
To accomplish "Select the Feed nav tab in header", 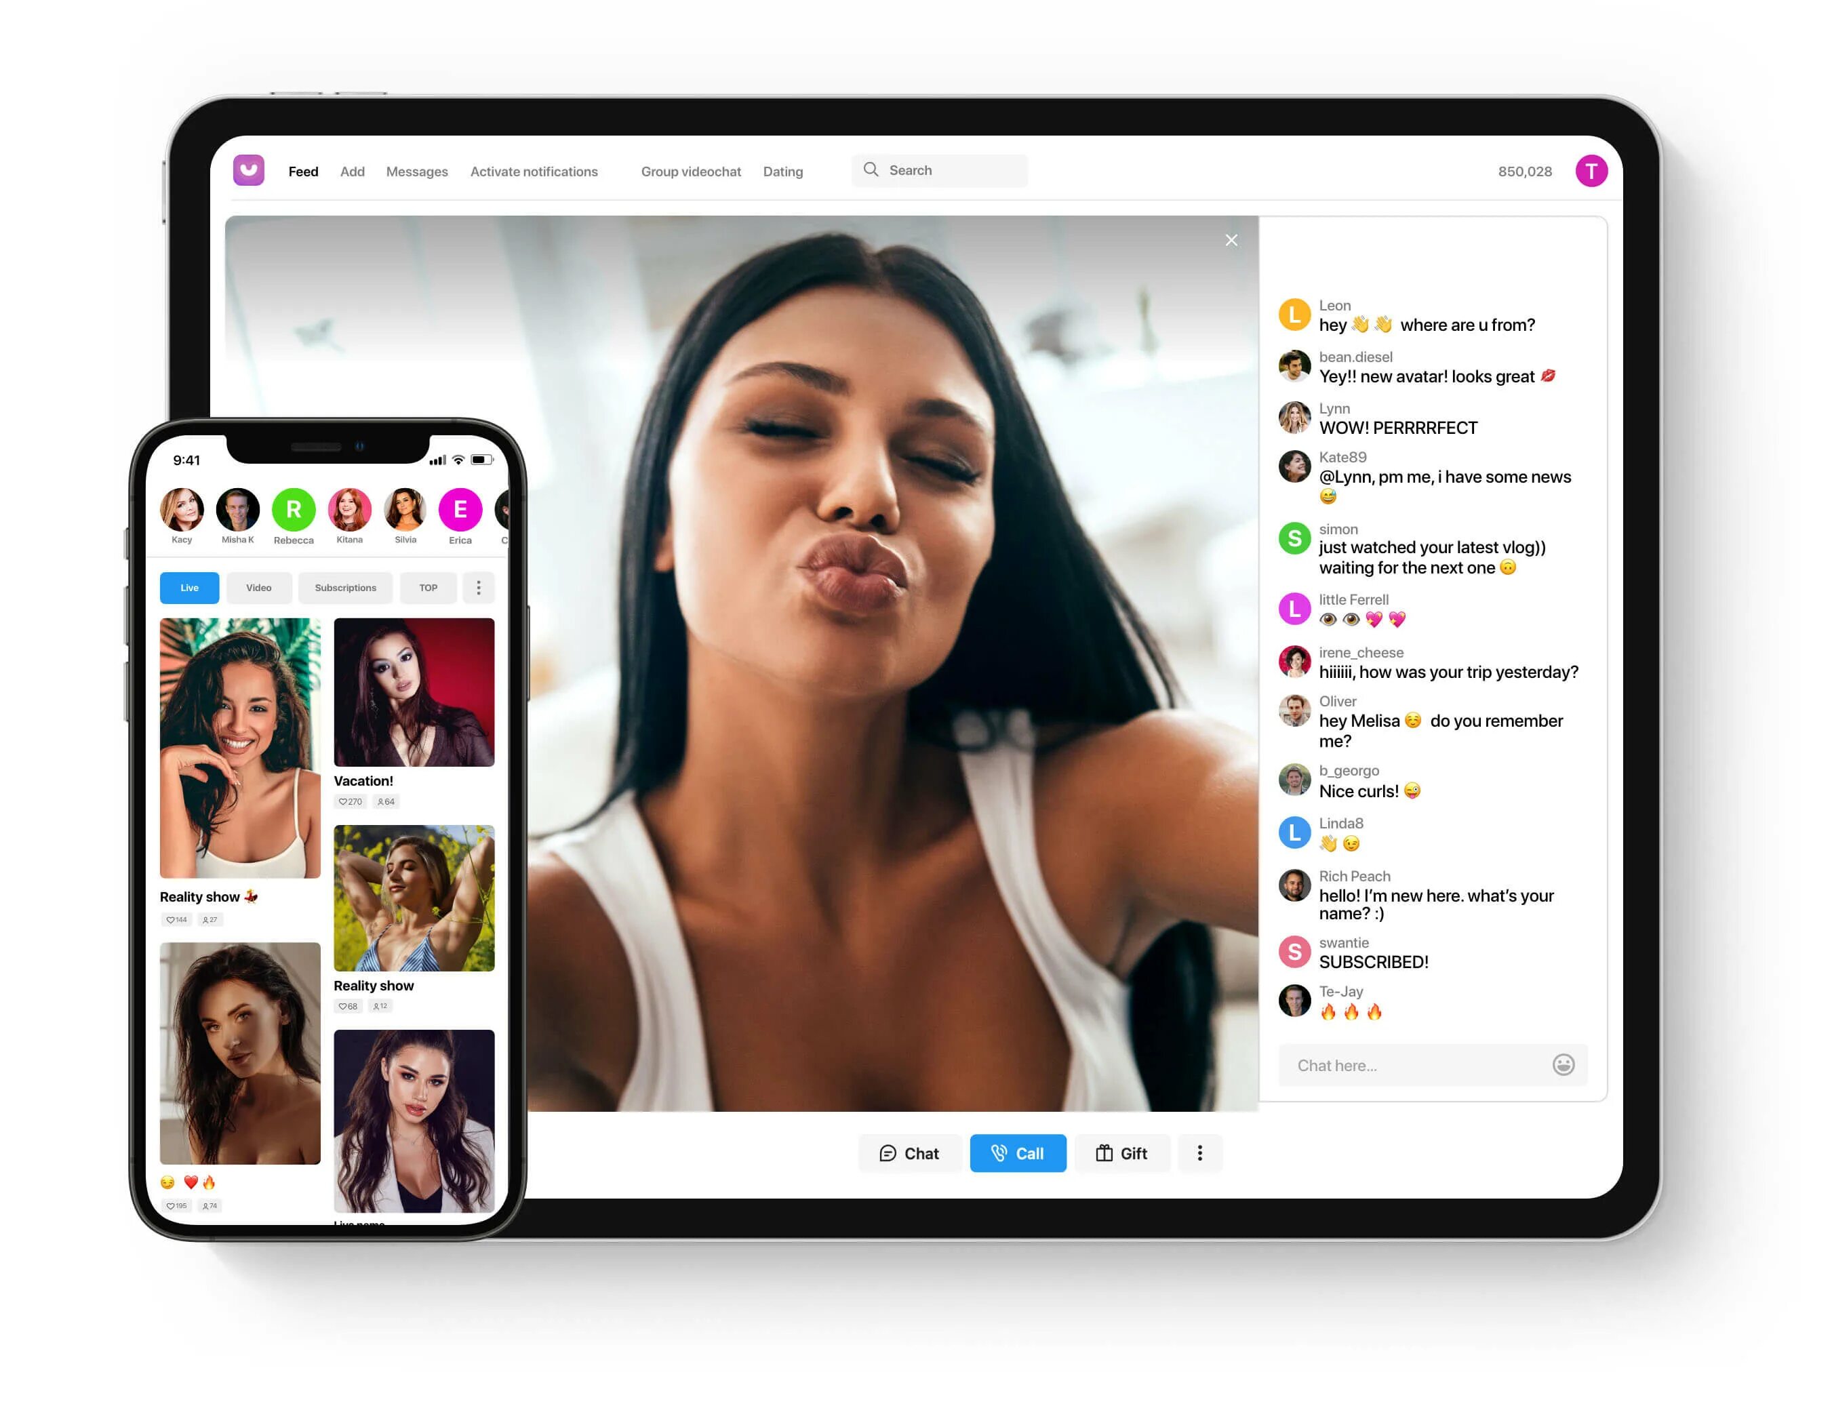I will tap(302, 172).
